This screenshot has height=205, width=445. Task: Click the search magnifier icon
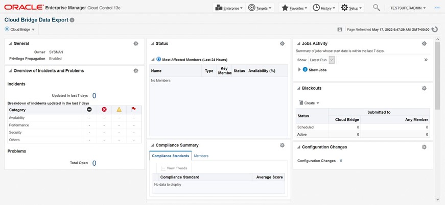pyautogui.click(x=377, y=8)
